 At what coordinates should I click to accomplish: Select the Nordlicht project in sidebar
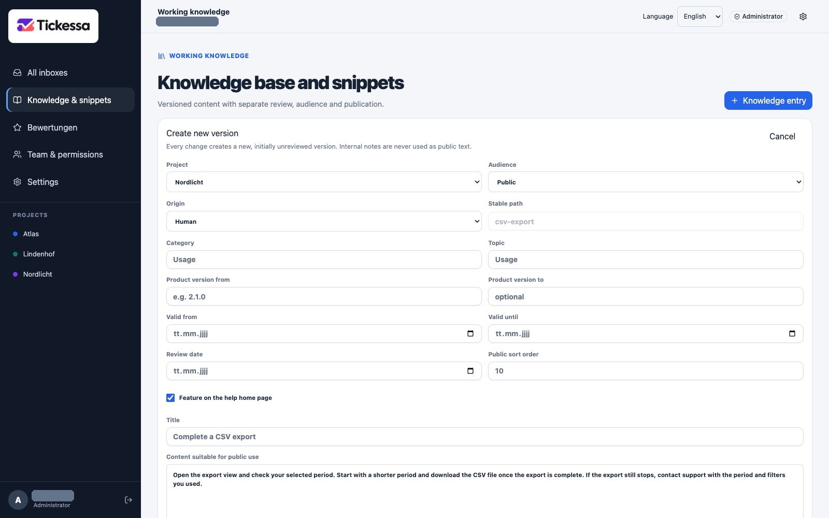(x=70, y=274)
